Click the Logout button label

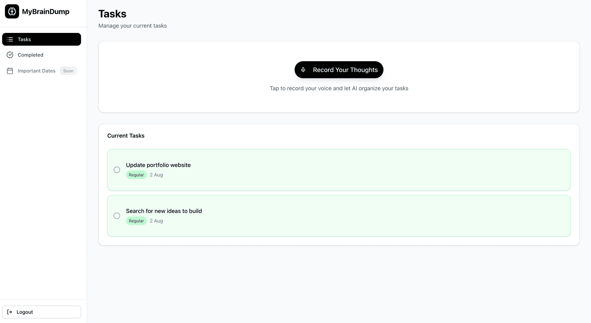(25, 312)
